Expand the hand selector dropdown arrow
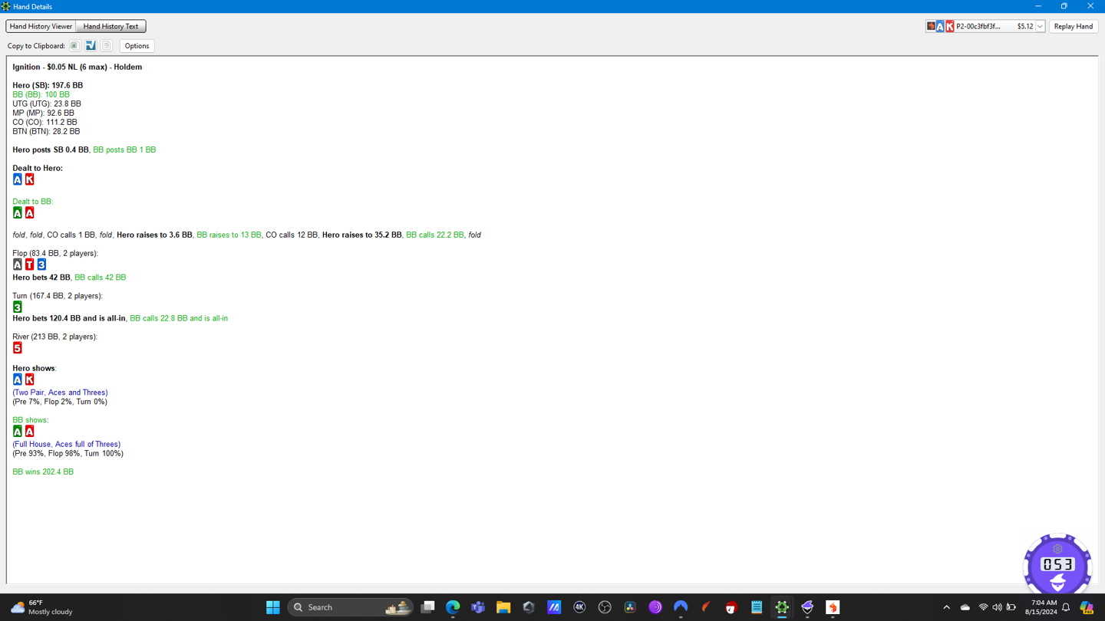1105x621 pixels. point(1040,27)
